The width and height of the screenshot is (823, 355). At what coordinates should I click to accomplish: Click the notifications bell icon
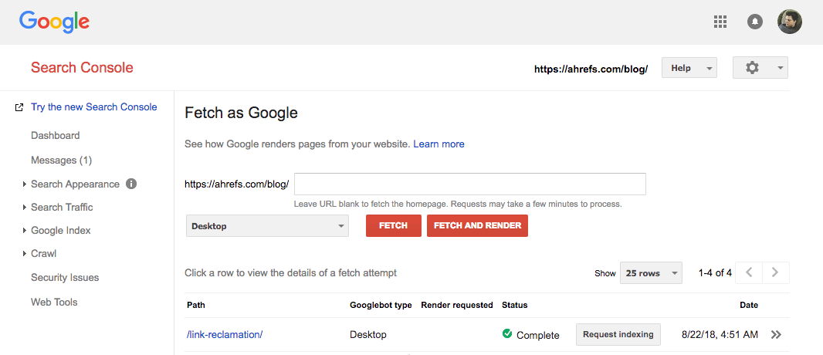point(755,22)
